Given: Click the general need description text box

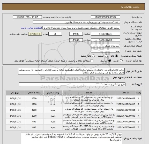Looking at the screenshot, I should (x=71, y=71).
